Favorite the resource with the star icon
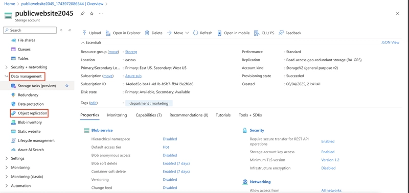Screen dimensions: 409x193 click(92, 13)
